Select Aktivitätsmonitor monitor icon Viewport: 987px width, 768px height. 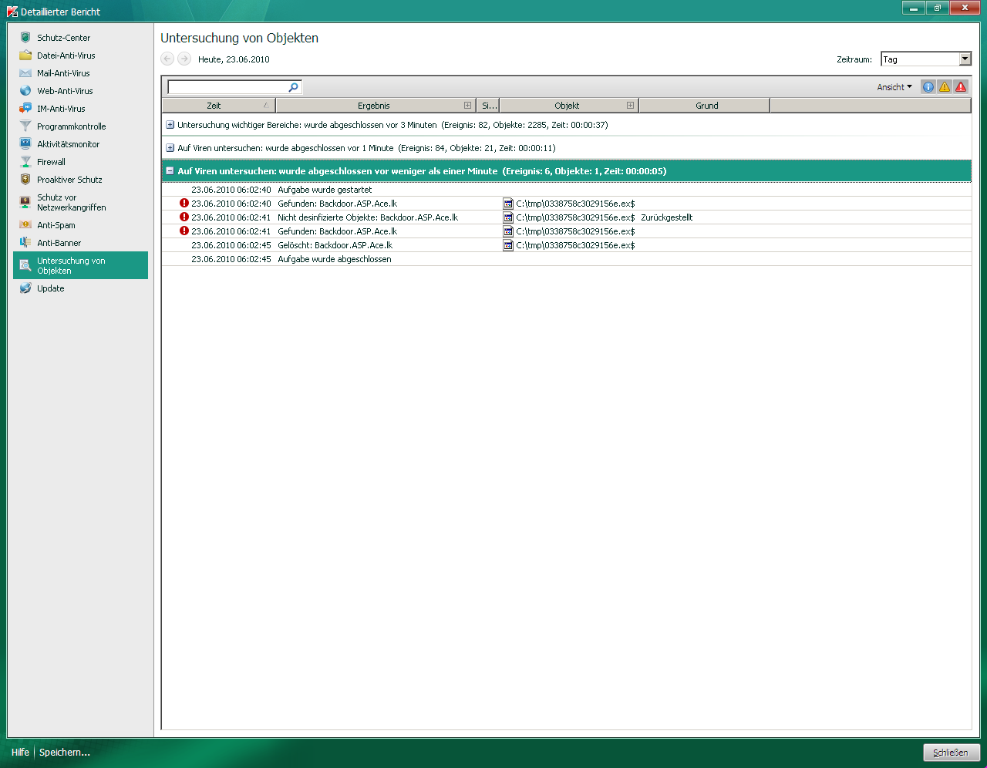25,144
